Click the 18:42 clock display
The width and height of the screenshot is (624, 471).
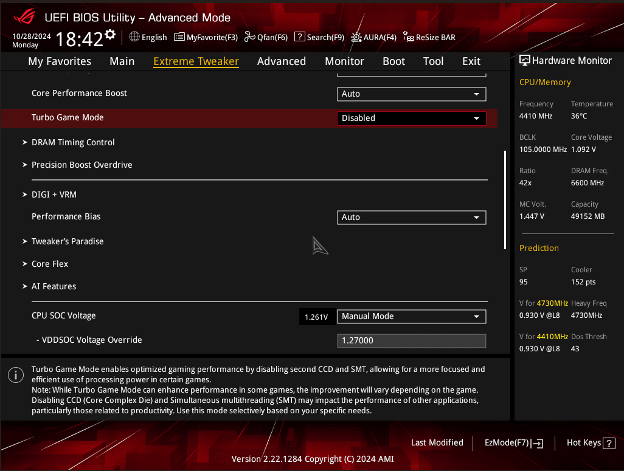coord(79,40)
